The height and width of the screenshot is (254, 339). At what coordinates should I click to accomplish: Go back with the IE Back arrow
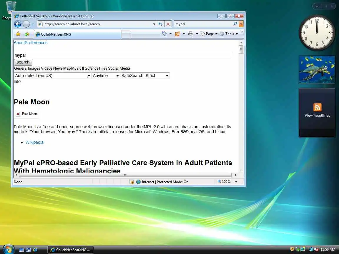pos(18,24)
